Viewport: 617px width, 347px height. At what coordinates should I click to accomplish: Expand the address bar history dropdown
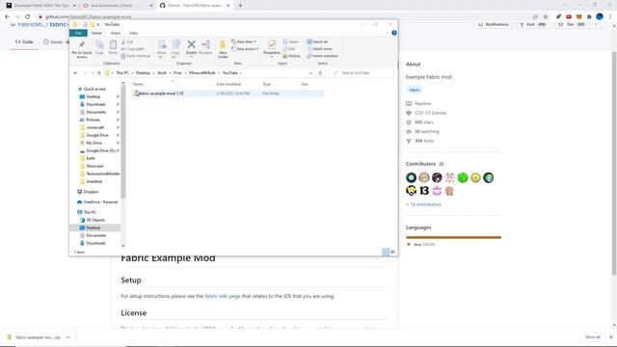coord(310,73)
